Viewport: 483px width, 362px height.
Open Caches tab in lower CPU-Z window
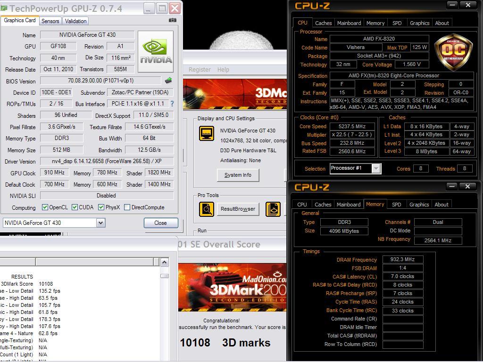click(323, 205)
